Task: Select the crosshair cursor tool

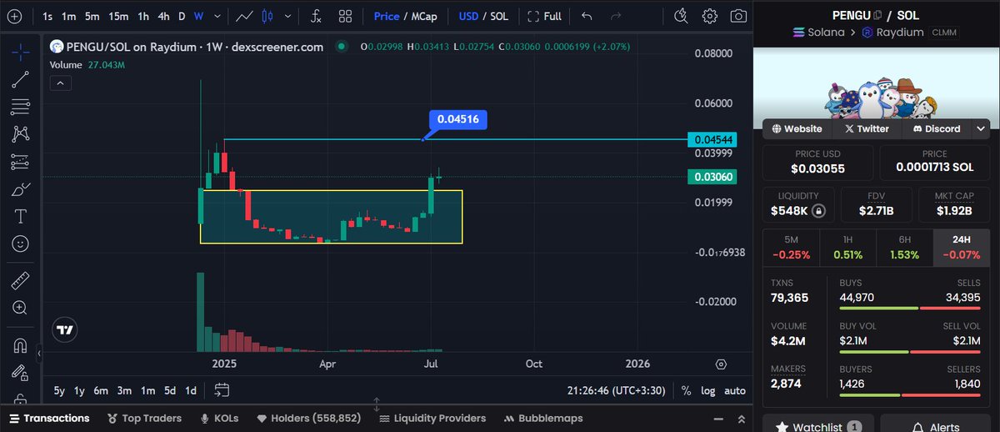Action: pos(21,52)
